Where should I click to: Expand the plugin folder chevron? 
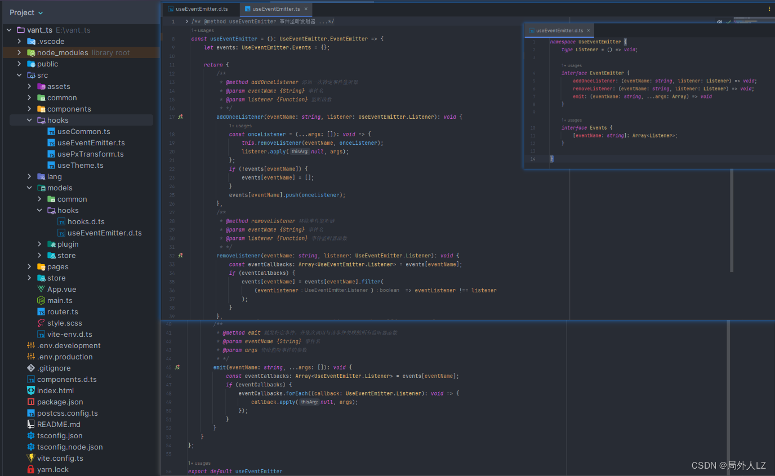point(39,244)
